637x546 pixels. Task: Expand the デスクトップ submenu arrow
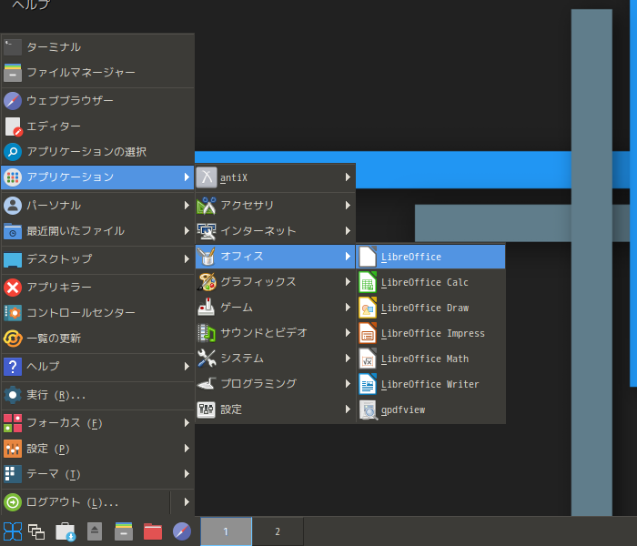pos(187,258)
